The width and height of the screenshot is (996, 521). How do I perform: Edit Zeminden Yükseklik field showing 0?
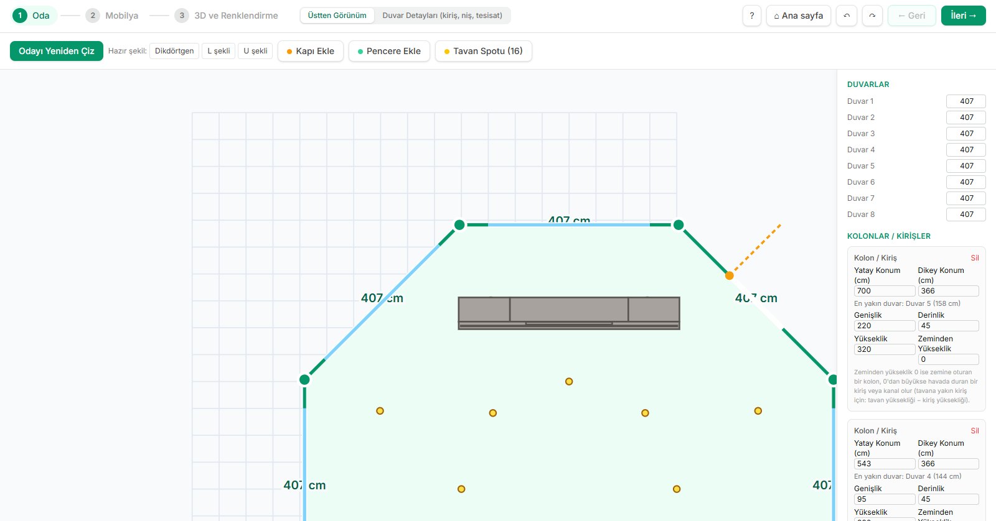(948, 359)
